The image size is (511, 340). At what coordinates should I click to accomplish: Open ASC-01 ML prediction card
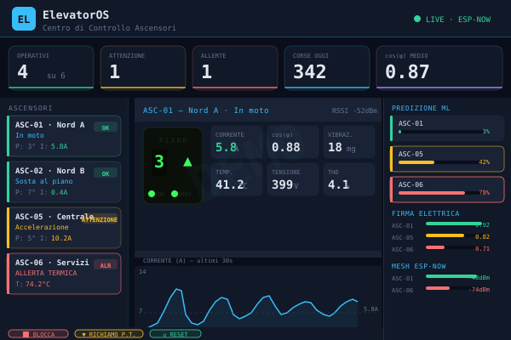click(447, 128)
